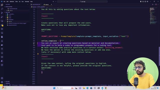Click the Run Python File play button

152,4
